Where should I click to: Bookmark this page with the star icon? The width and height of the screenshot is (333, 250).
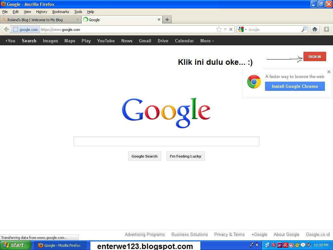click(219, 29)
